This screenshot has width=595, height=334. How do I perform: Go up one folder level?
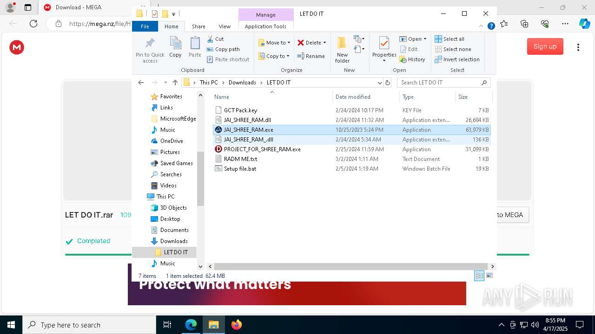pyautogui.click(x=175, y=83)
